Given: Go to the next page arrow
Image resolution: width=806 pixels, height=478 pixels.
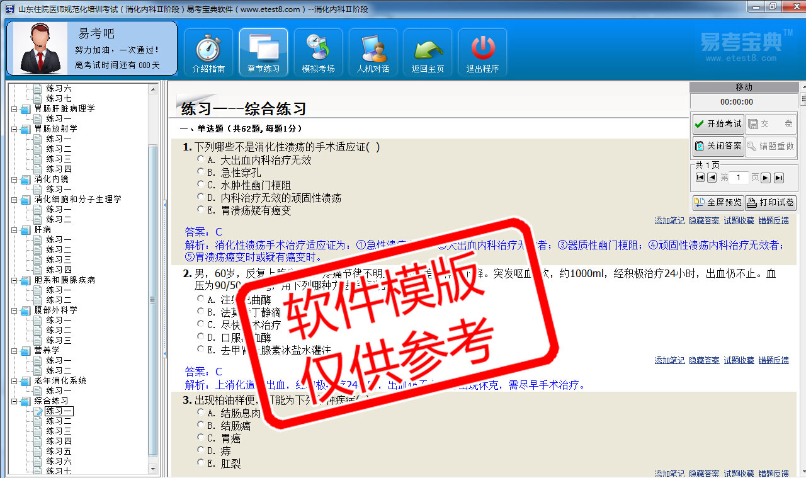Looking at the screenshot, I should click(x=766, y=178).
